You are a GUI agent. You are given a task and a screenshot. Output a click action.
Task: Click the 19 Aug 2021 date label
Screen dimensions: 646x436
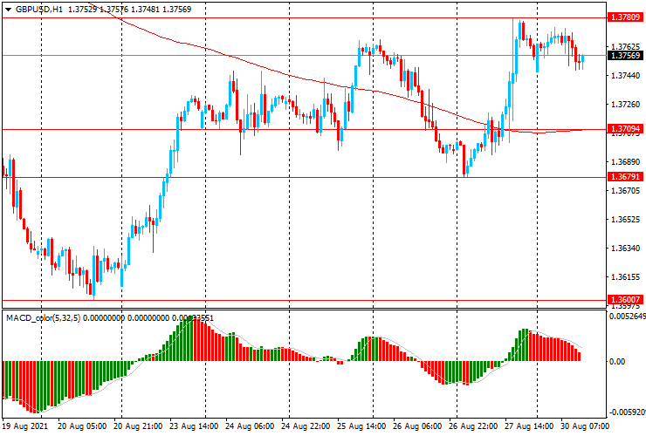pyautogui.click(x=25, y=426)
